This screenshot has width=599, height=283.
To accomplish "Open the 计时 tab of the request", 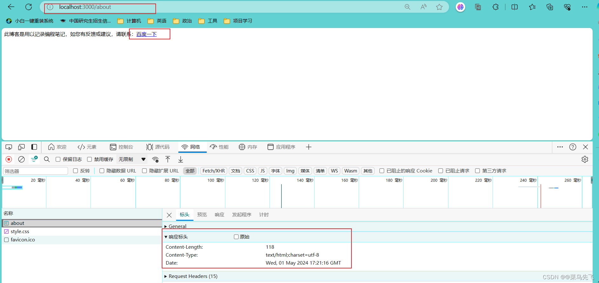I will [x=264, y=215].
